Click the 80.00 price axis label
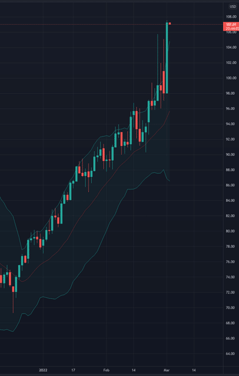Screen dimensions: 239x376 [231, 231]
